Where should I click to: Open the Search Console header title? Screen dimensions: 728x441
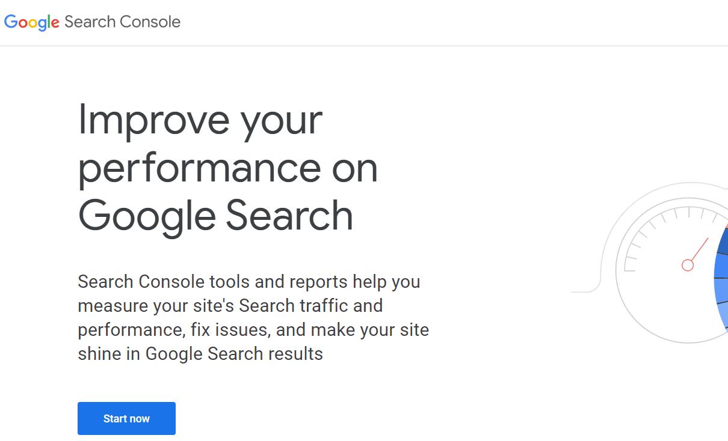[x=122, y=22]
